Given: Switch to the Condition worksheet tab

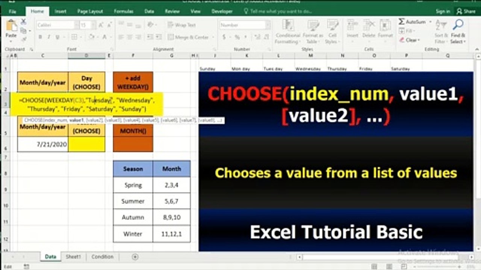Looking at the screenshot, I should [102, 257].
